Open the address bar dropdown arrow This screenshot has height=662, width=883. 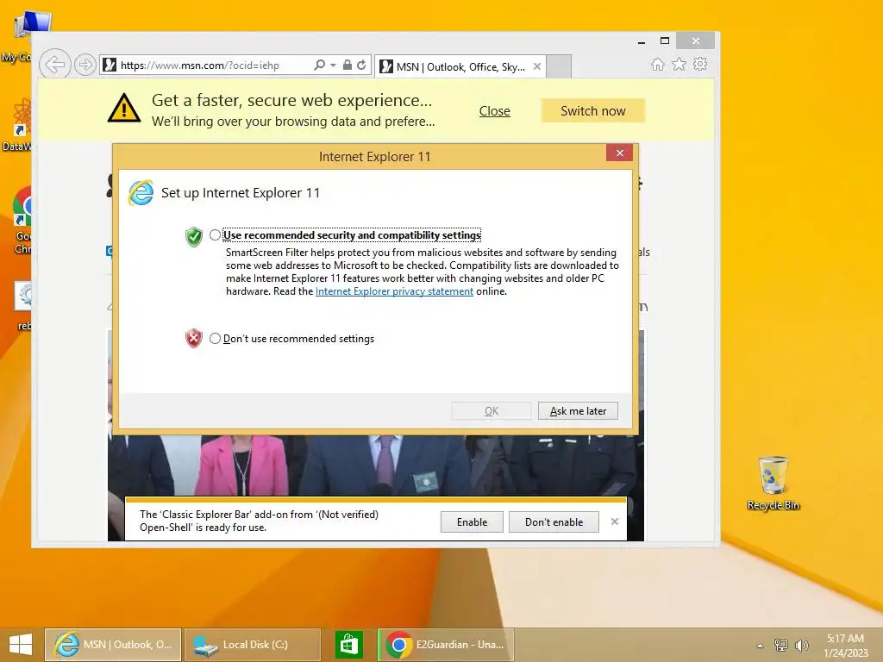tap(334, 66)
